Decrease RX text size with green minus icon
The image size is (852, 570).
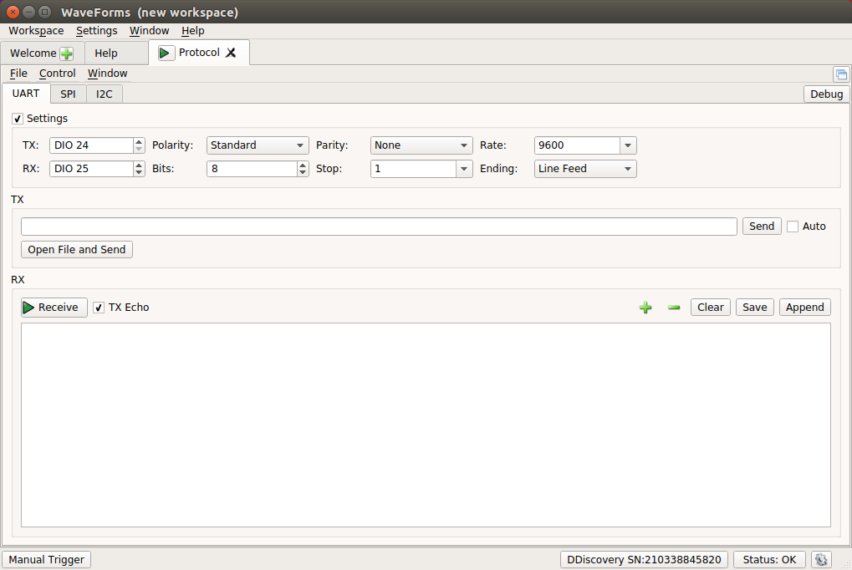(x=674, y=308)
